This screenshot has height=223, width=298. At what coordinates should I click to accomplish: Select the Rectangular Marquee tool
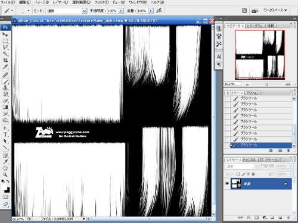point(5,41)
